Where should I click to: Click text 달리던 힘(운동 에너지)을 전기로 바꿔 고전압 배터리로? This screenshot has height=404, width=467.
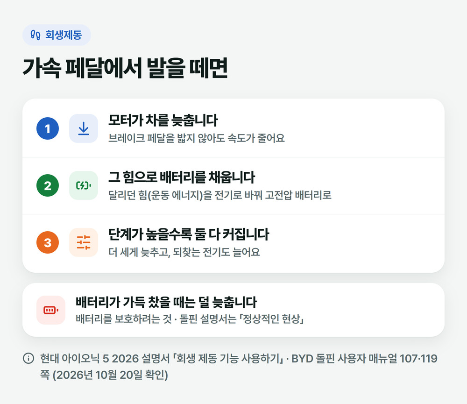[x=220, y=195]
